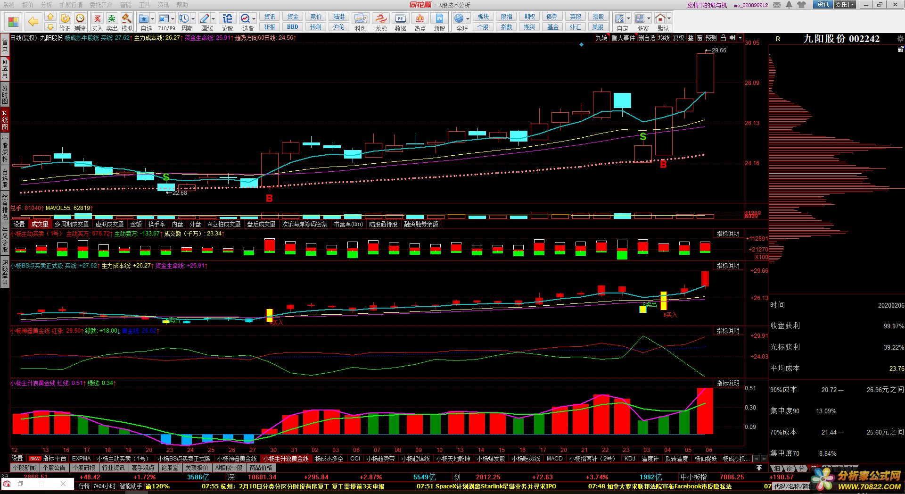
Task: Click the yellow up arrow icon
Action: (x=50, y=17)
